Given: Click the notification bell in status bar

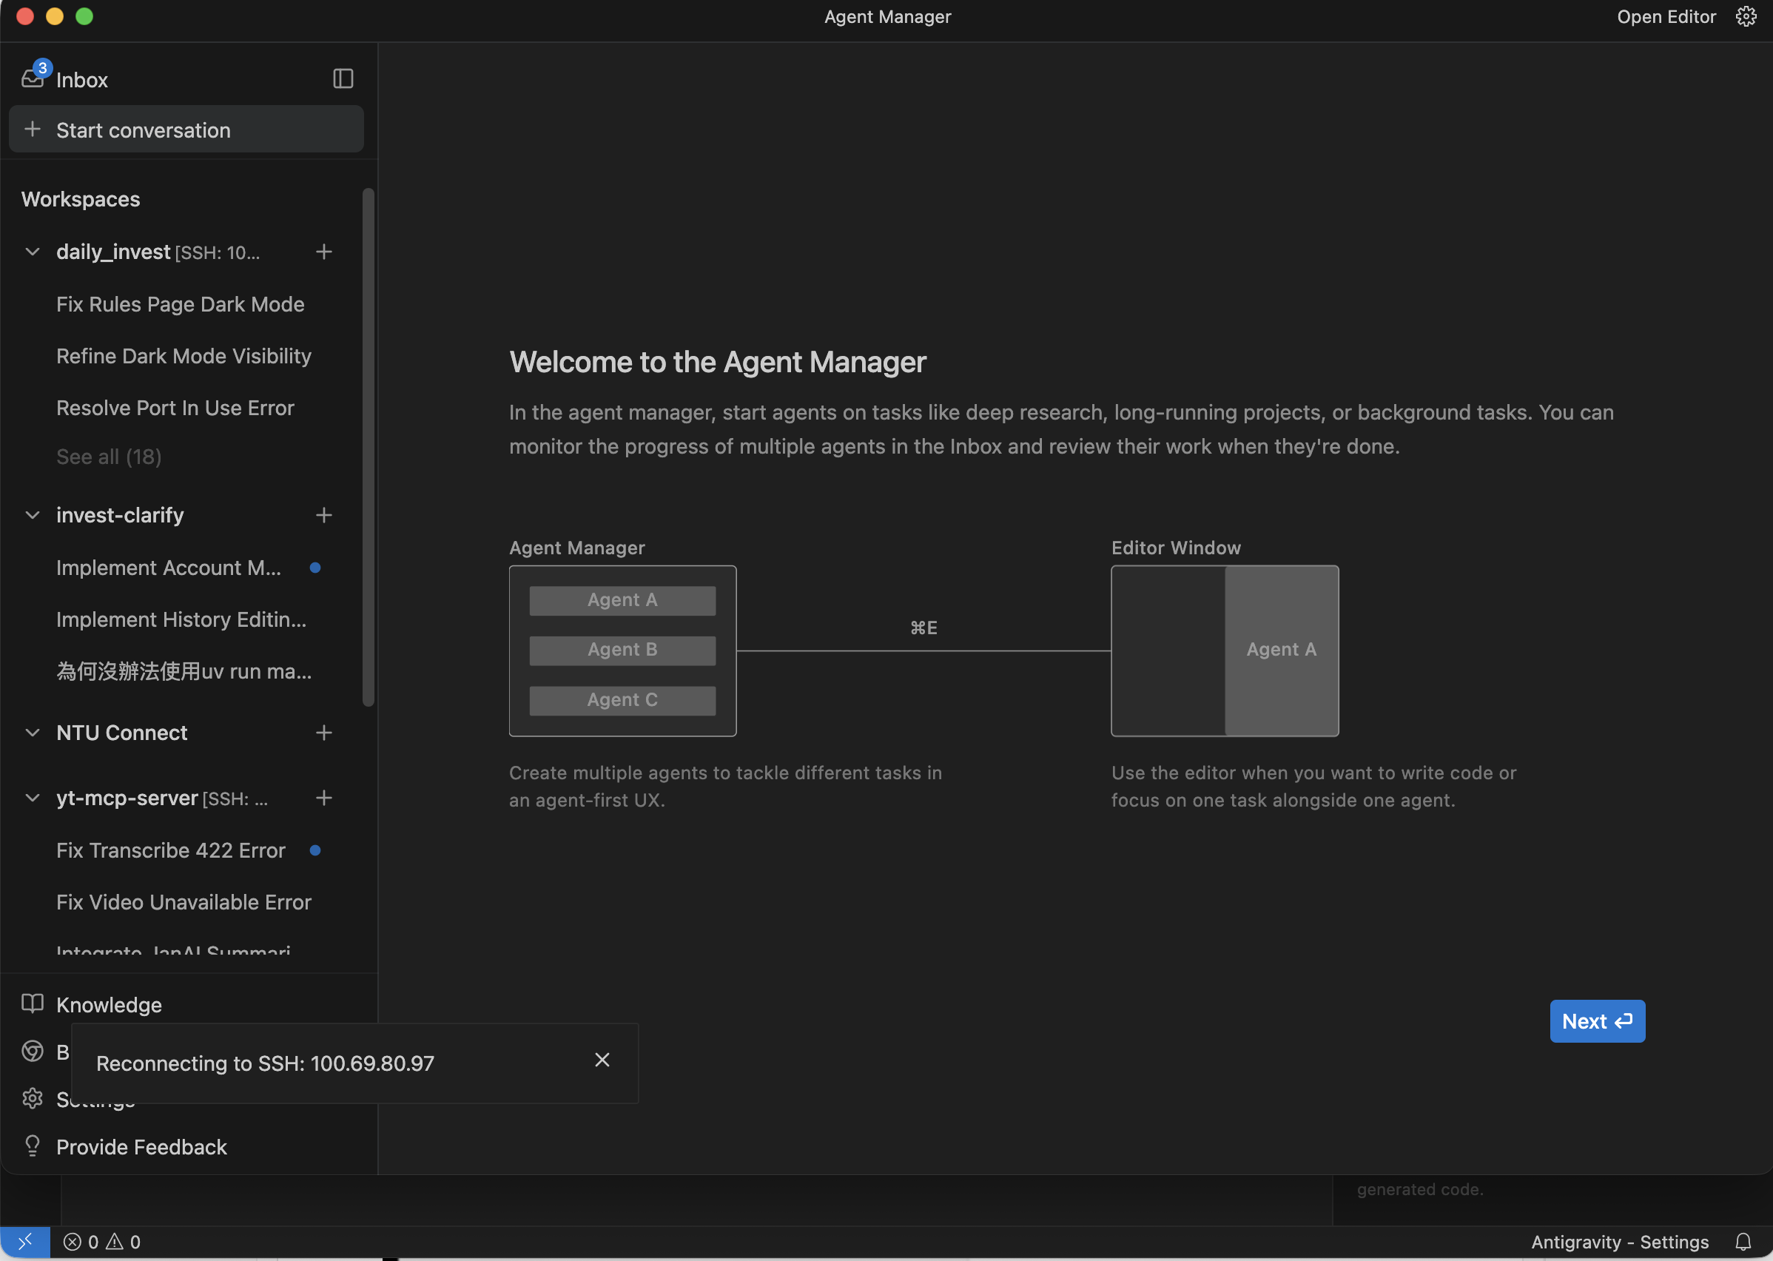Looking at the screenshot, I should (x=1743, y=1242).
